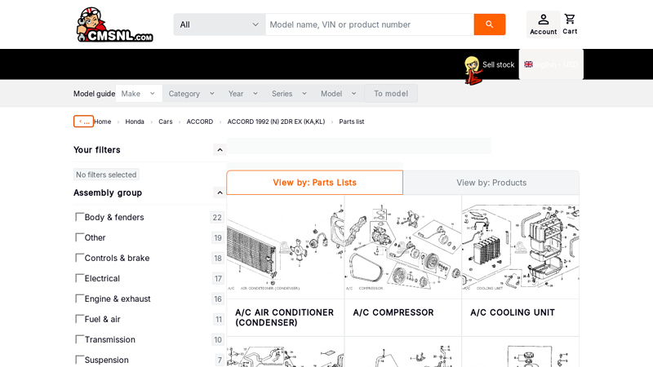Screen dimensions: 653x367
Task: Open the shopping Cart icon
Action: point(570,24)
